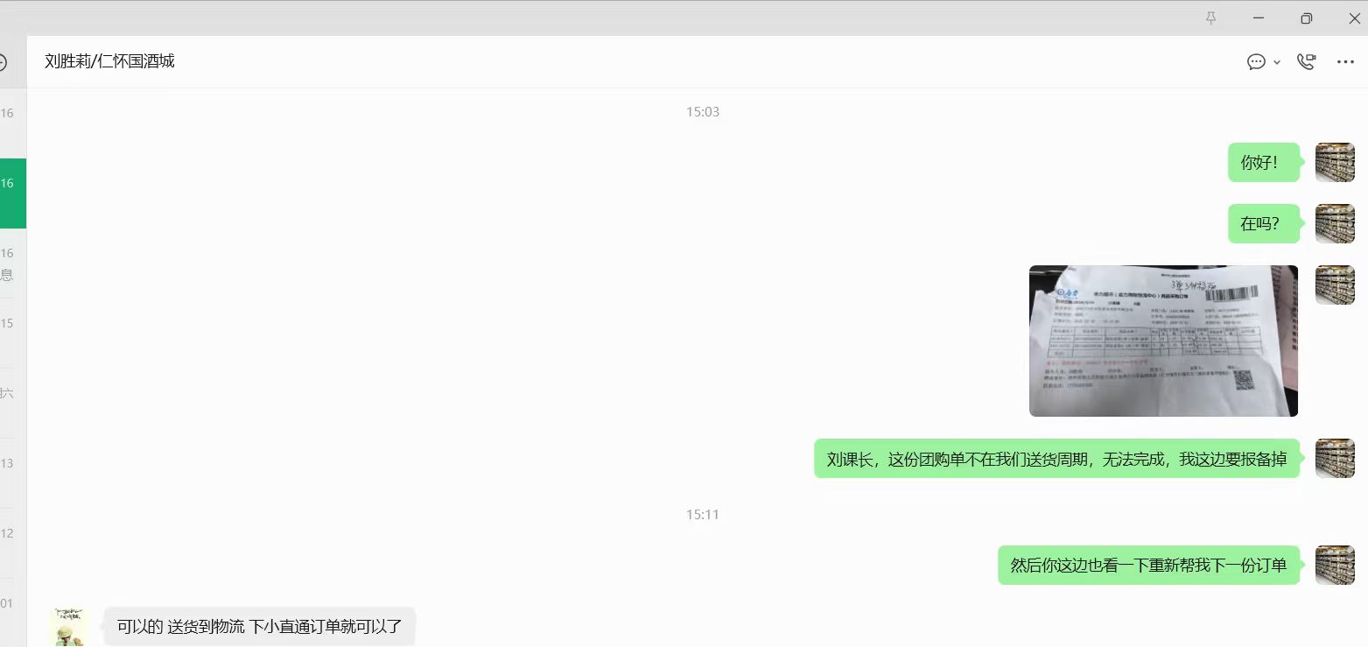Open chat title 刘胜莉/仁怀国酒城
Viewport: 1368px width, 647px height.
point(109,61)
